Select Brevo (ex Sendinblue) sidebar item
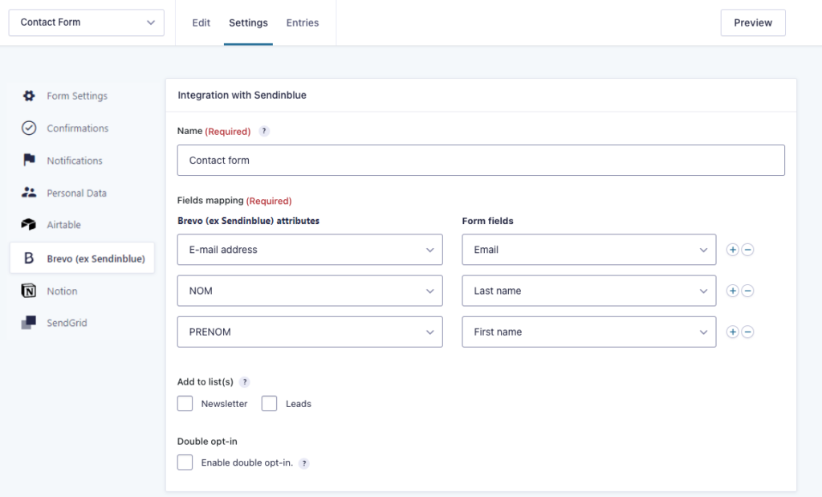Screen dimensions: 822x497 click(x=82, y=258)
